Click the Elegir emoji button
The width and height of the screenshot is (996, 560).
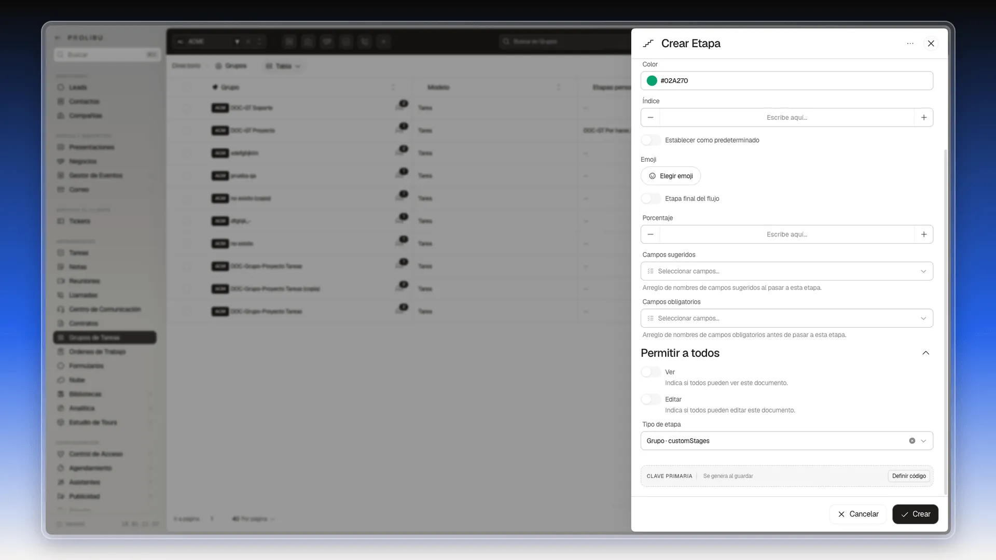(x=671, y=176)
